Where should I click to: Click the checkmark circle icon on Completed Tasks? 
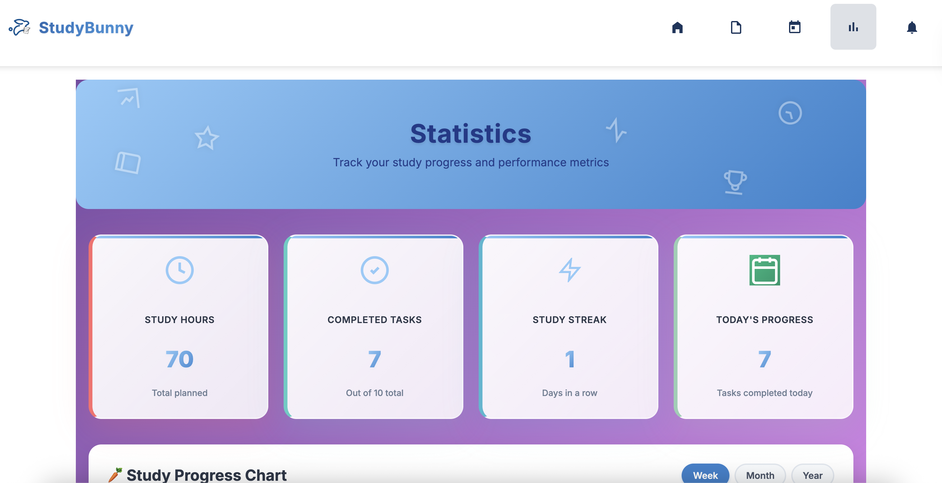tap(374, 270)
